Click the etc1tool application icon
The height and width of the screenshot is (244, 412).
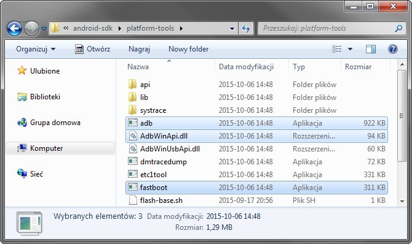click(x=133, y=174)
